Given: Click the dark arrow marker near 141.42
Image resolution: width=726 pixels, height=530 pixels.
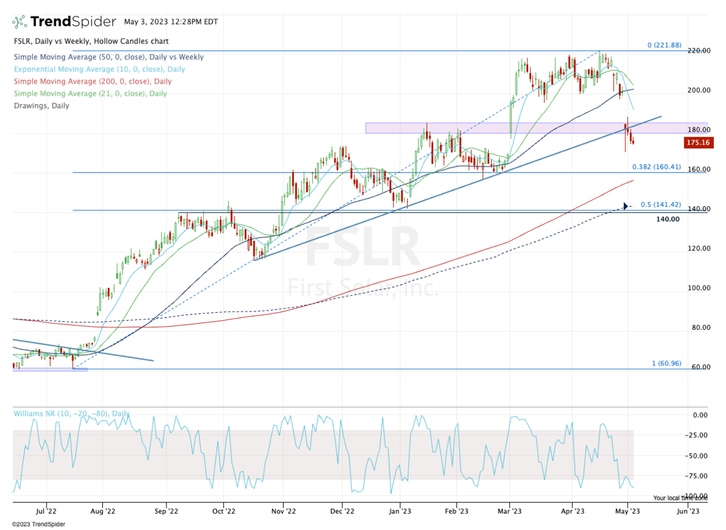Looking at the screenshot, I should click(625, 206).
